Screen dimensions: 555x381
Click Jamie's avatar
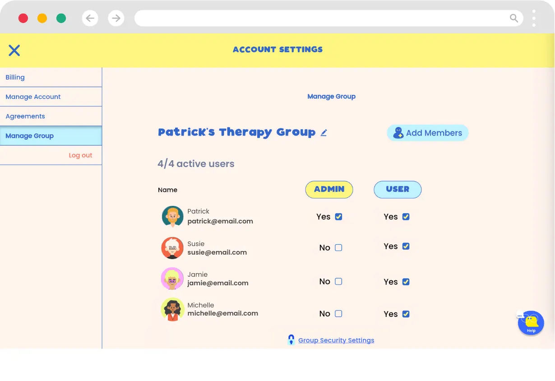click(172, 279)
